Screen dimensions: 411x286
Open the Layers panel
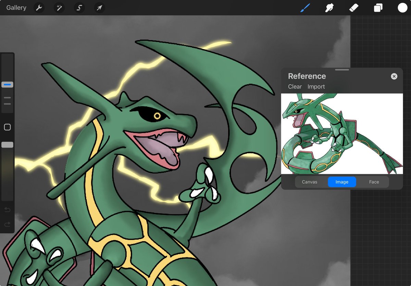378,8
